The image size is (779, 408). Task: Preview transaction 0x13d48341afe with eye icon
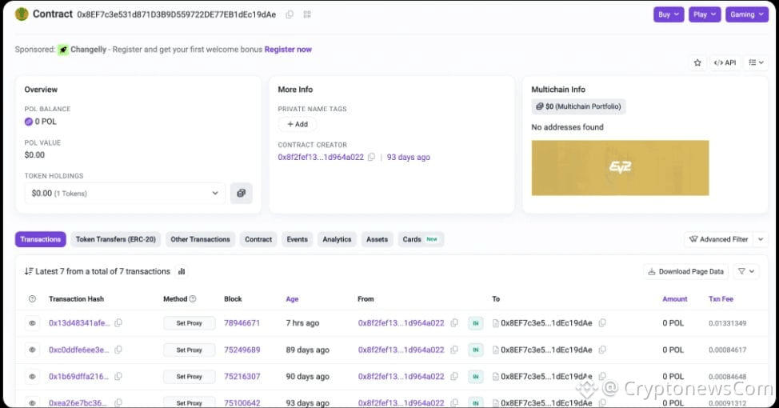[x=33, y=323]
